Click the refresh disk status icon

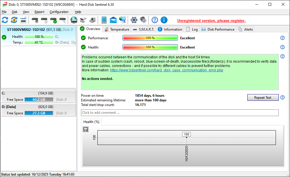5,20
